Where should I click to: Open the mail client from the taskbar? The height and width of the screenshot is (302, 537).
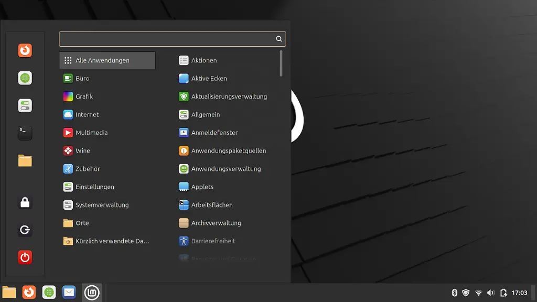tap(69, 292)
